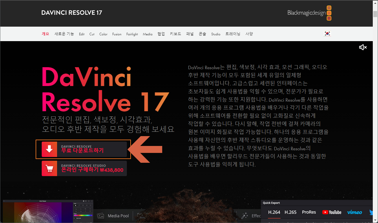Open the 개요 tab

(x=45, y=34)
